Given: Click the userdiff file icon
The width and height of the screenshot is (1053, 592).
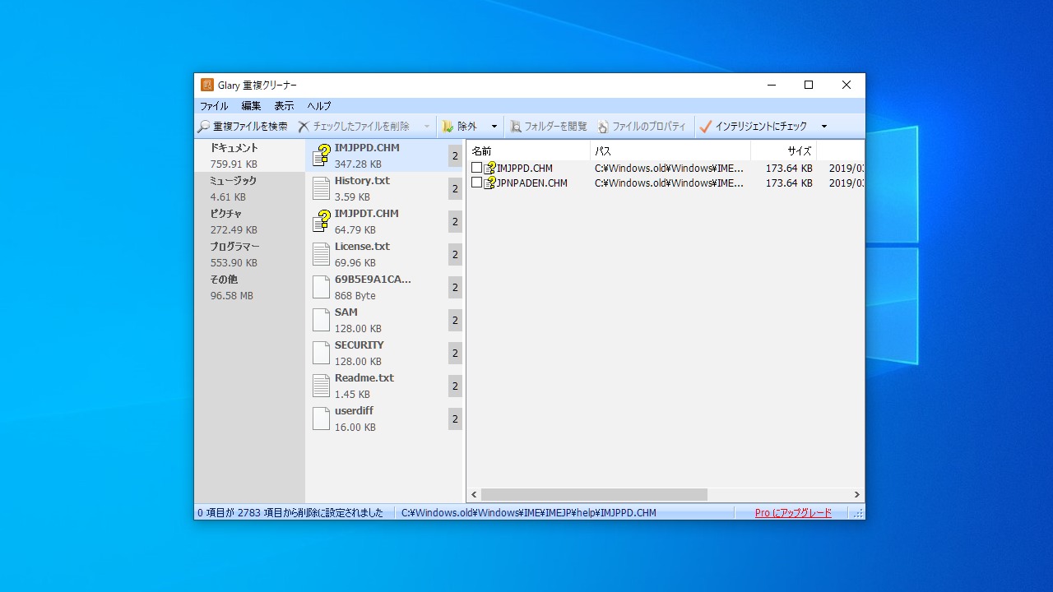Looking at the screenshot, I should pyautogui.click(x=321, y=419).
